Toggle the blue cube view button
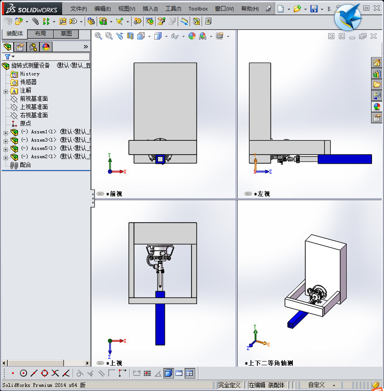This screenshot has height=391, width=384. pyautogui.click(x=169, y=374)
